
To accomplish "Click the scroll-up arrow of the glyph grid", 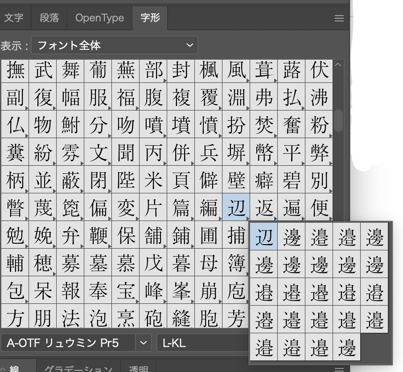I will pyautogui.click(x=338, y=65).
